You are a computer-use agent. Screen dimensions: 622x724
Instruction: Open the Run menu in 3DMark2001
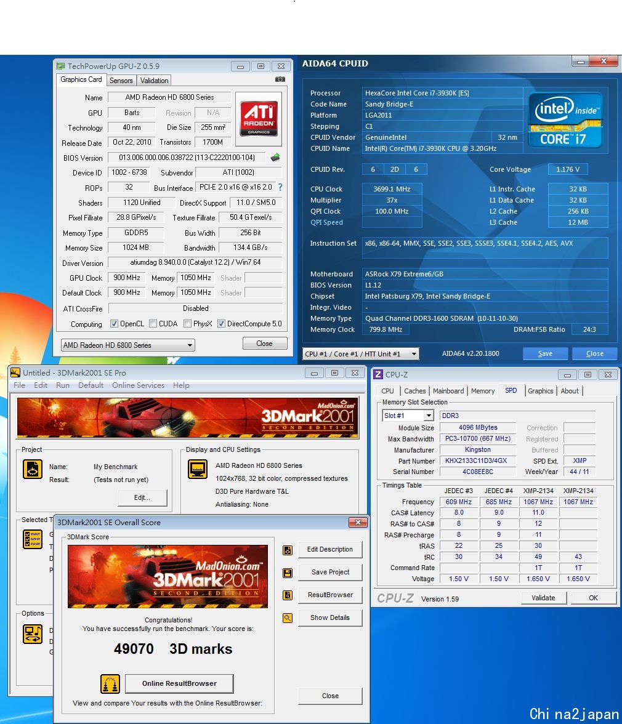pyautogui.click(x=63, y=385)
